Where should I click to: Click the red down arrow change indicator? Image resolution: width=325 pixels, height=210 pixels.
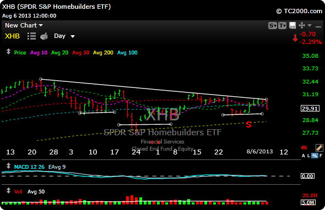click(x=295, y=38)
